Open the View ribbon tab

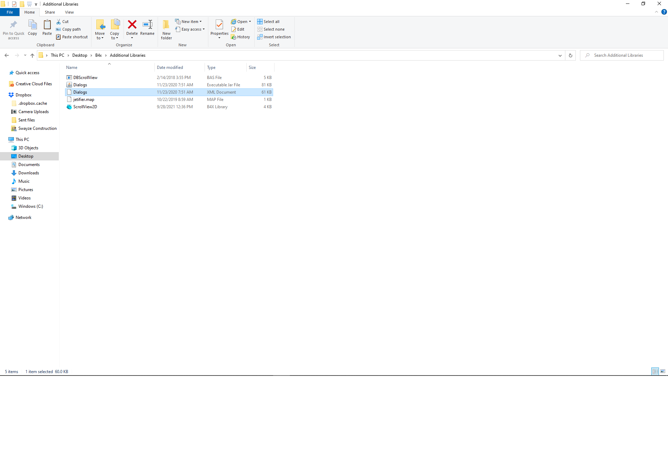(x=69, y=12)
